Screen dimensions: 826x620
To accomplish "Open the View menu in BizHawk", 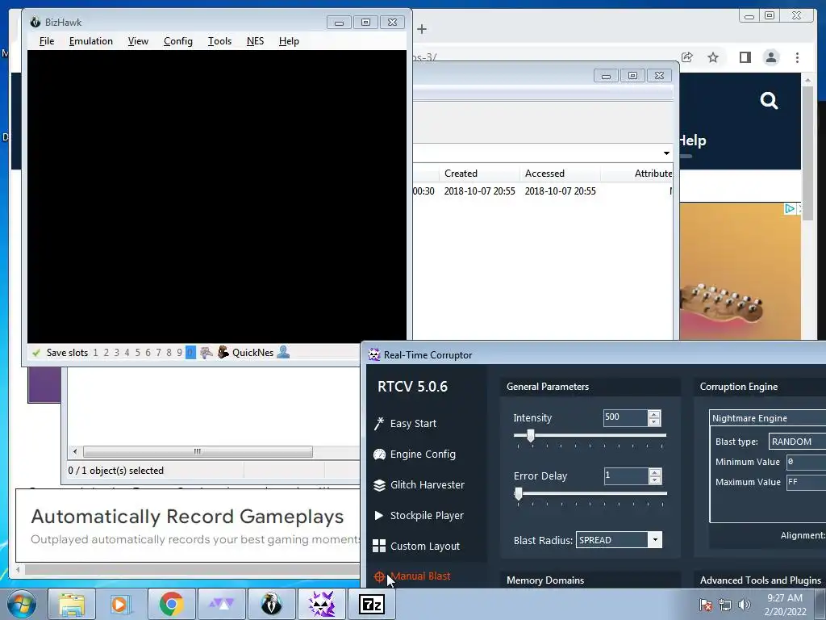I will coord(138,41).
